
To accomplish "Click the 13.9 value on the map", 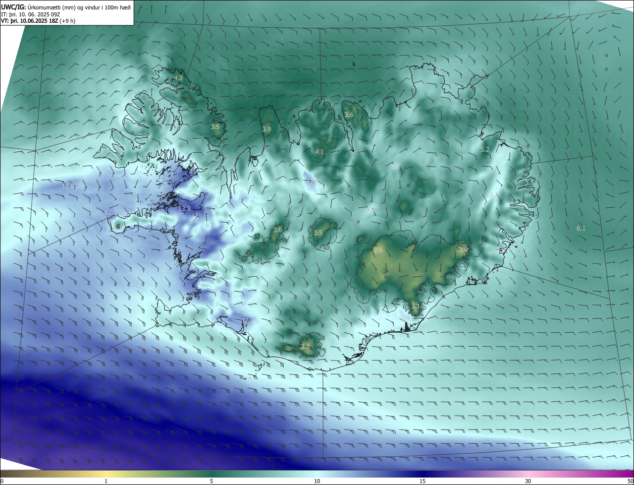I will pos(184,209).
